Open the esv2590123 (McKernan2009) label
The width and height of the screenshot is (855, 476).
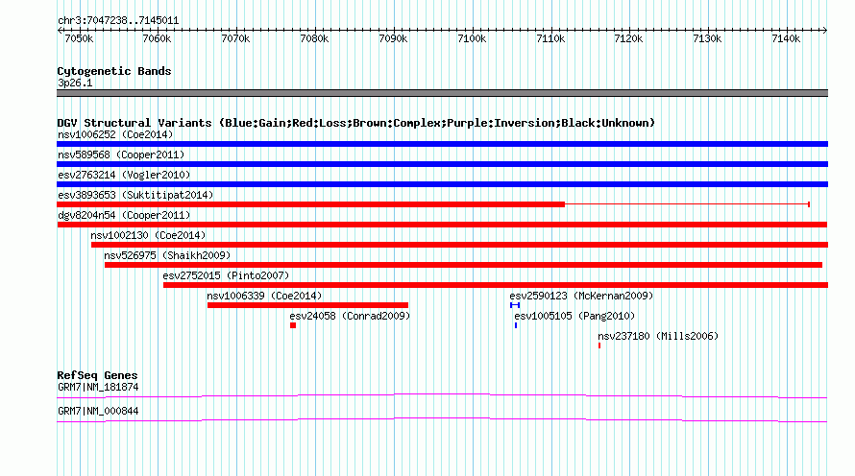pyautogui.click(x=581, y=296)
